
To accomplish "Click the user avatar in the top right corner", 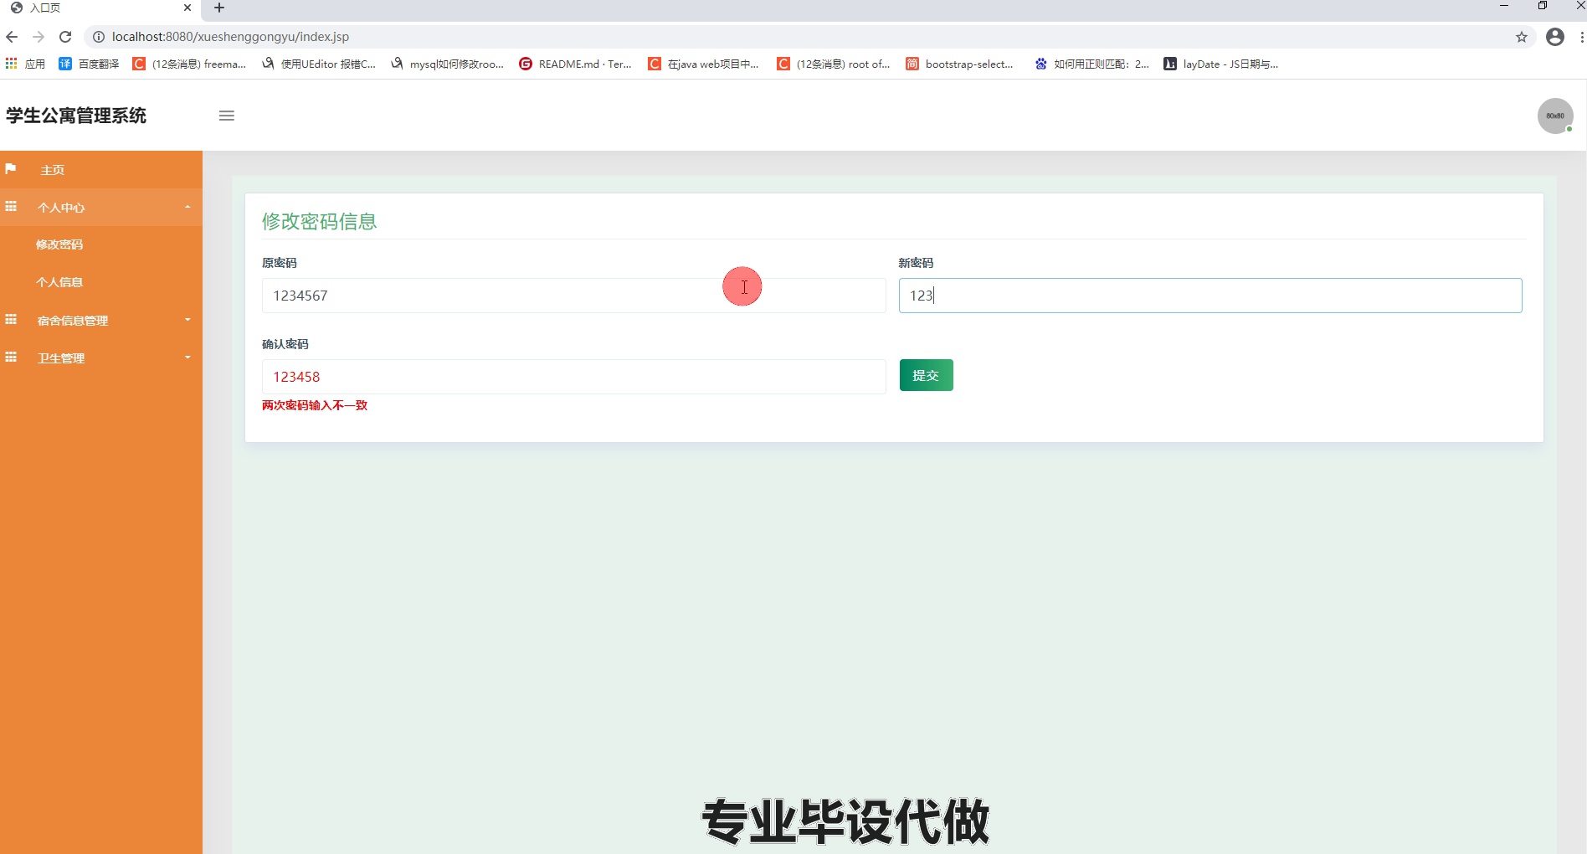I will pos(1554,116).
